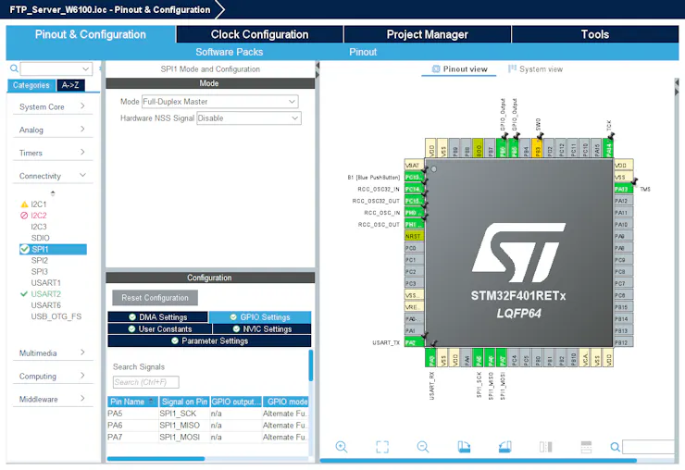Image resolution: width=685 pixels, height=470 pixels.
Task: Expand the Multimedia category
Action: coord(53,352)
